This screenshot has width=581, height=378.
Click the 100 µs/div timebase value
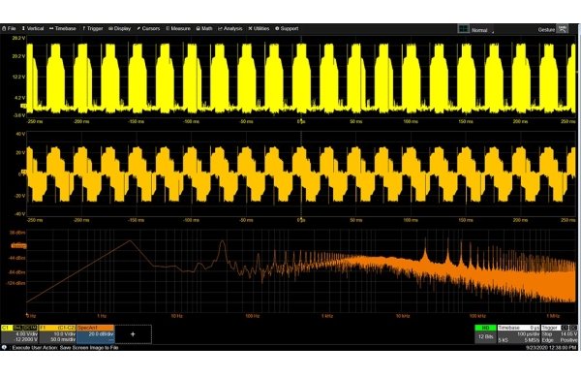(x=529, y=334)
